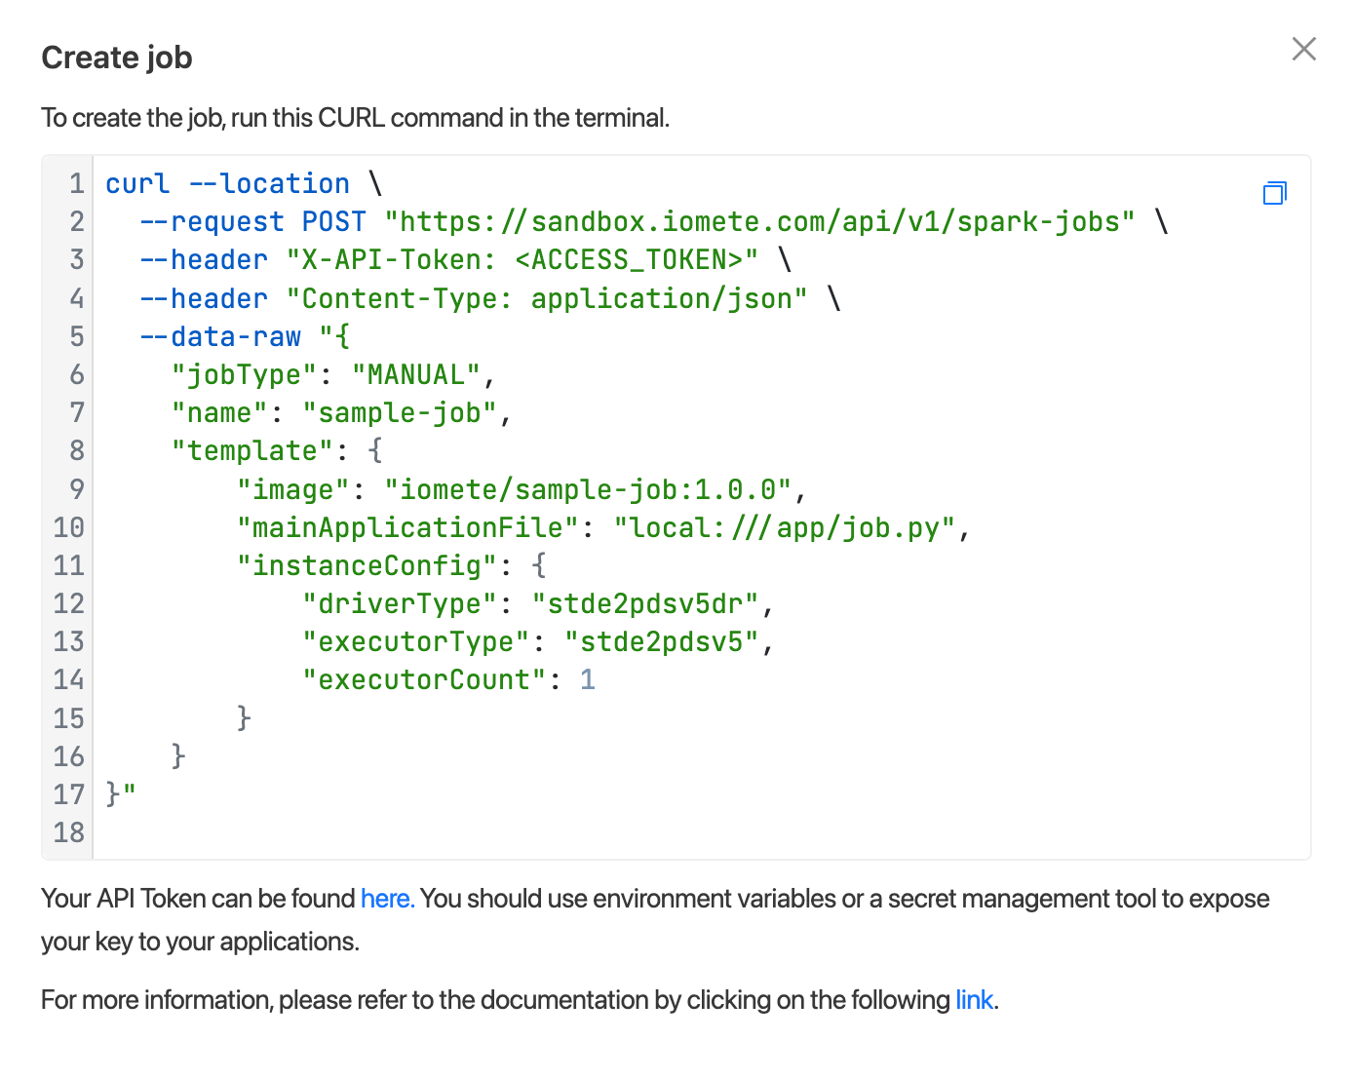The image size is (1353, 1080).
Task: Click the "iomete/sample-job:1.0.0" image value
Action: point(588,489)
